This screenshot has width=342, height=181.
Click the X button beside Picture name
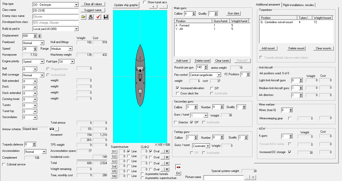click(x=253, y=177)
